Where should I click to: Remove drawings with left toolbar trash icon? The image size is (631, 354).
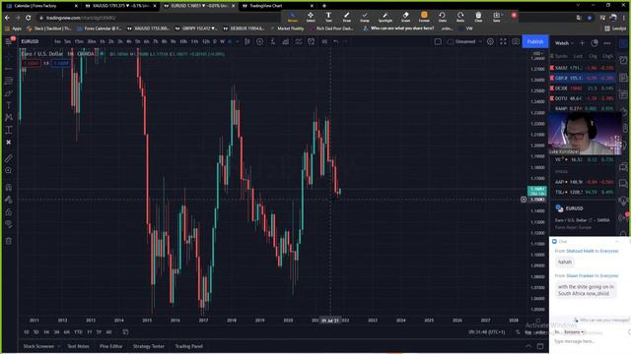9,241
